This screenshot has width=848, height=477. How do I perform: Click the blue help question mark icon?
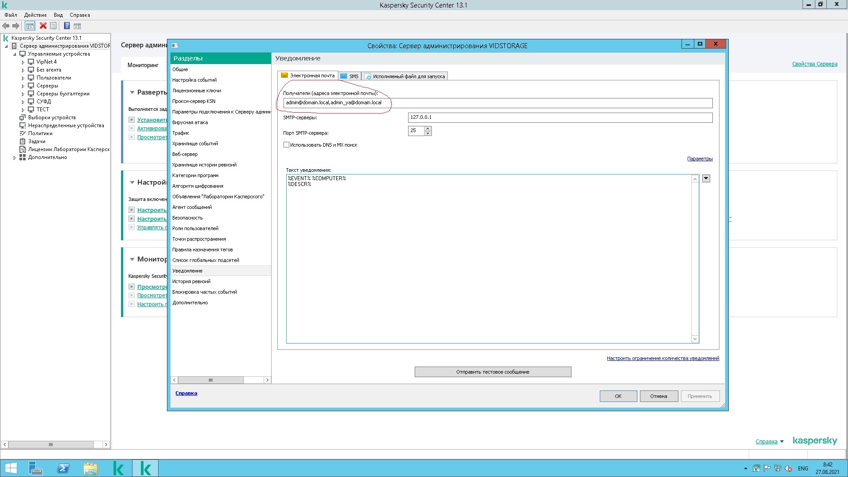pyautogui.click(x=67, y=26)
